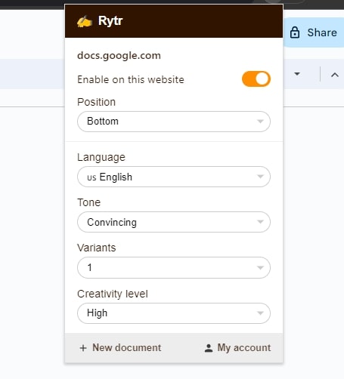Click the Rytr writing hand logo
The width and height of the screenshot is (344, 379).
pyautogui.click(x=85, y=21)
